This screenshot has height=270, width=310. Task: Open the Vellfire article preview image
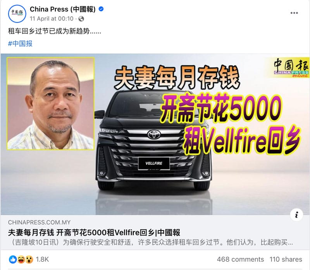pos(155,134)
